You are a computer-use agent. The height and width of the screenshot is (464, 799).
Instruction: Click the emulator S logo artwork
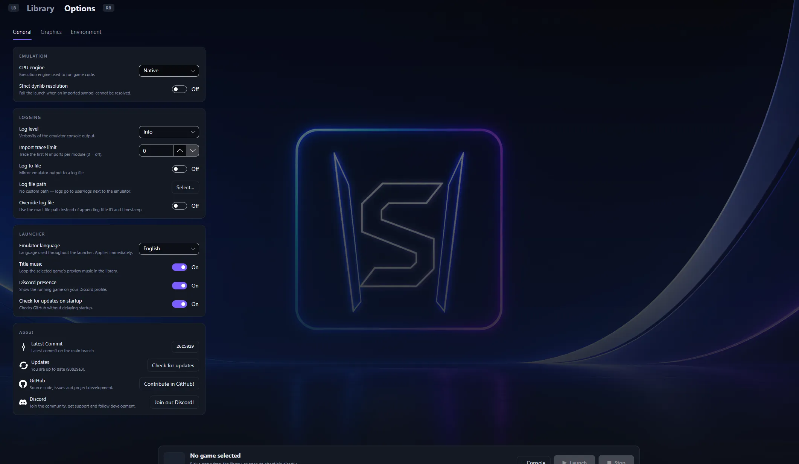[x=399, y=229]
